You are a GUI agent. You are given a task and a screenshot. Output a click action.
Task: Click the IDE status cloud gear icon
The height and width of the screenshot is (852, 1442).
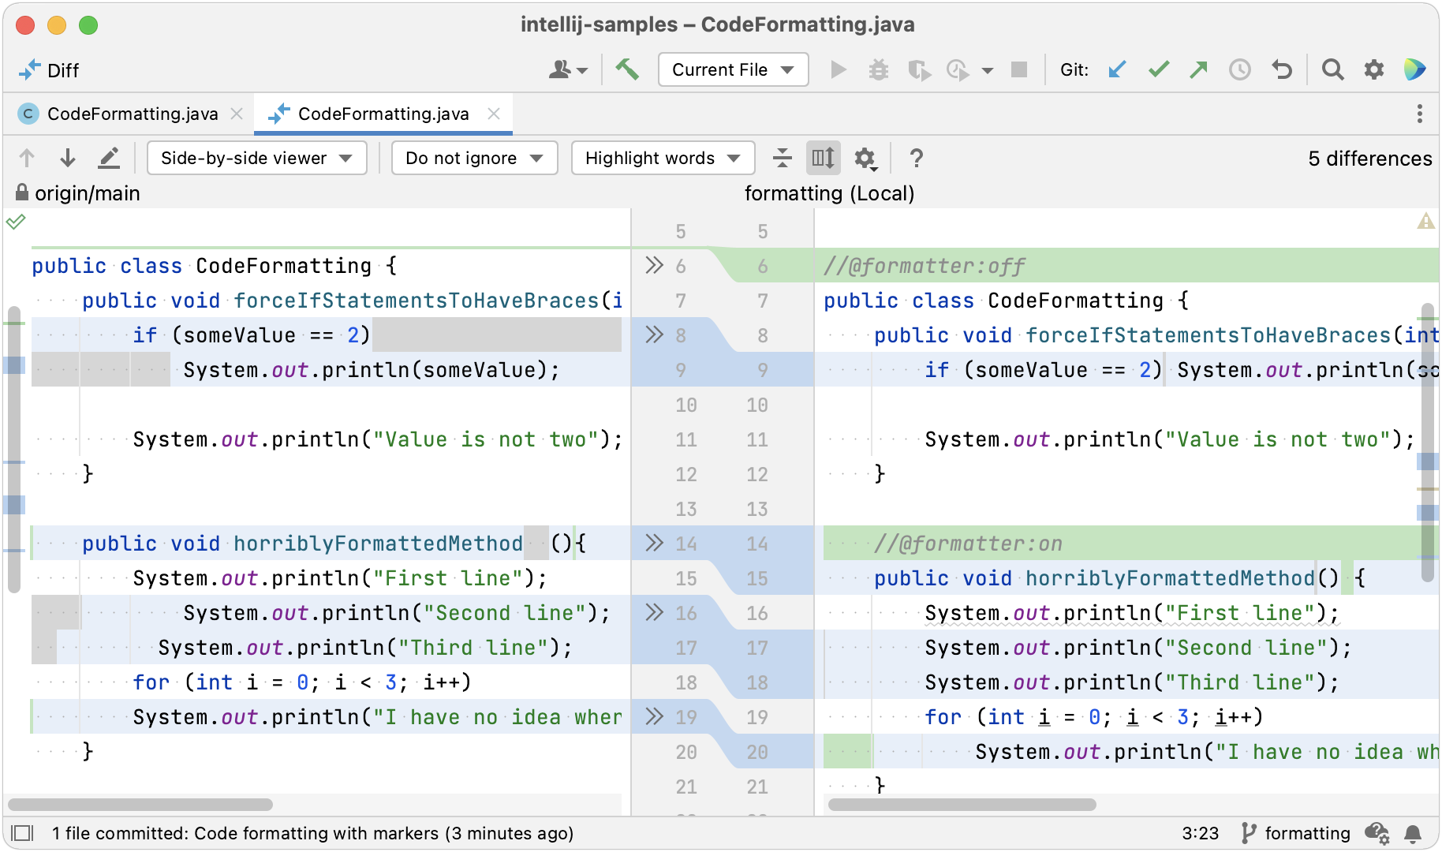[1377, 833]
